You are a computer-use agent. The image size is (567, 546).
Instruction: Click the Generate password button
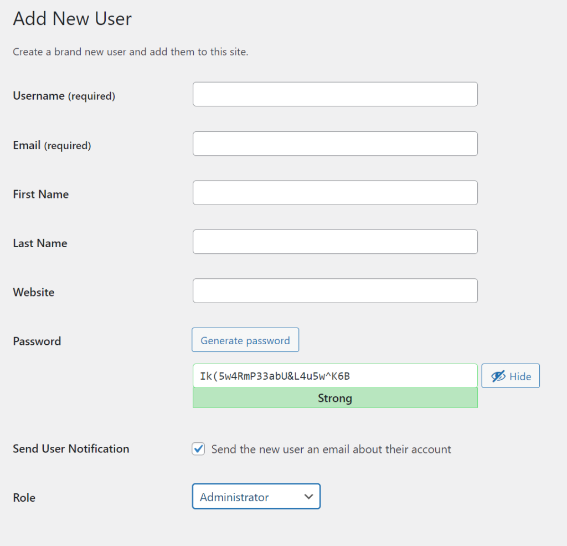[245, 340]
